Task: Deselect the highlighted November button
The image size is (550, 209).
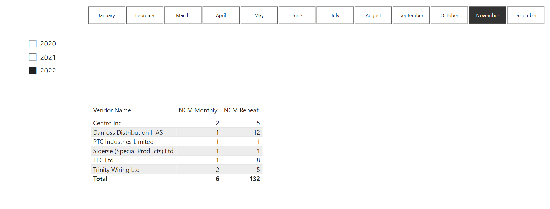Action: 487,15
